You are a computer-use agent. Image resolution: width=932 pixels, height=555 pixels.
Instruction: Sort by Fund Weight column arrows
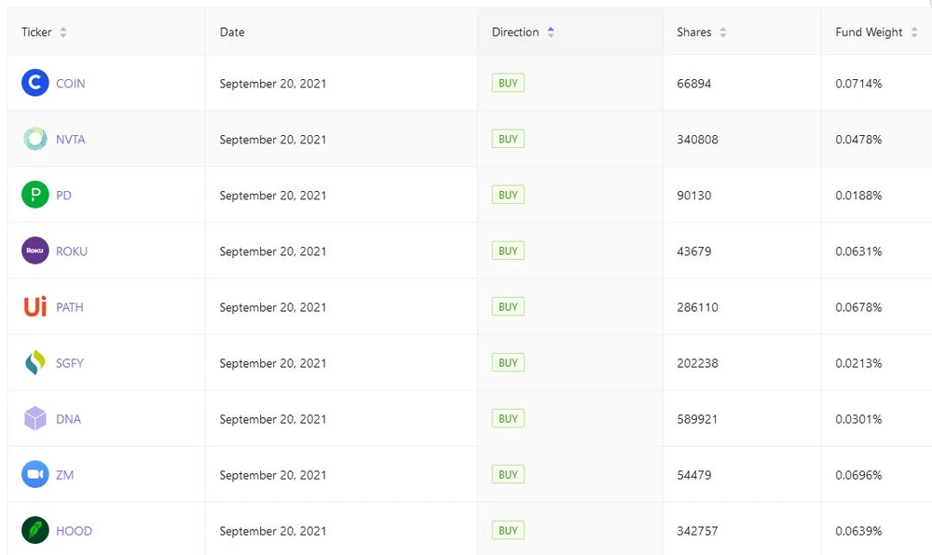pos(914,33)
